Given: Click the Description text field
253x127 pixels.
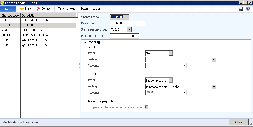Looking at the screenshot, I should [128, 23].
